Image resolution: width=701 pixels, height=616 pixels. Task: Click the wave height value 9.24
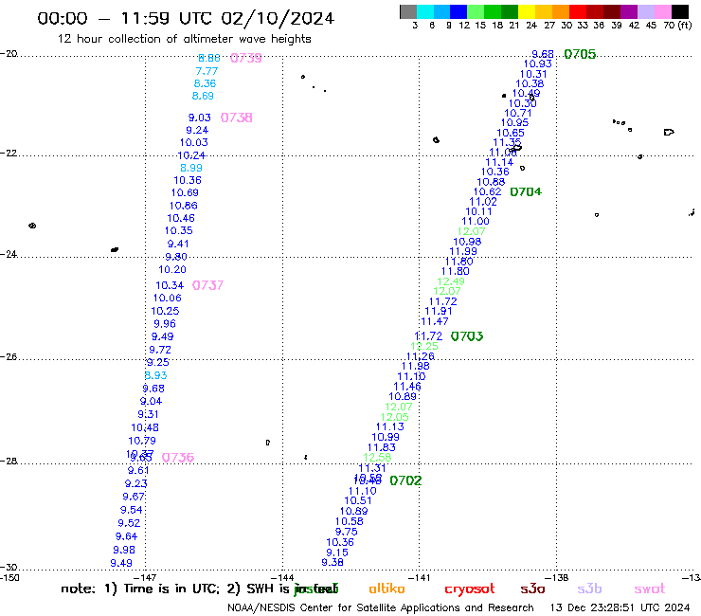coord(197,130)
